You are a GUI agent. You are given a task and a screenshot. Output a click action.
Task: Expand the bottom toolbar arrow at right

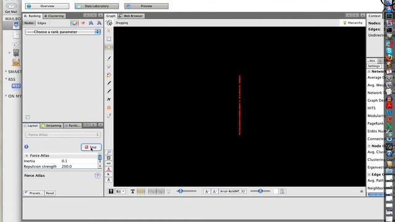(362, 192)
